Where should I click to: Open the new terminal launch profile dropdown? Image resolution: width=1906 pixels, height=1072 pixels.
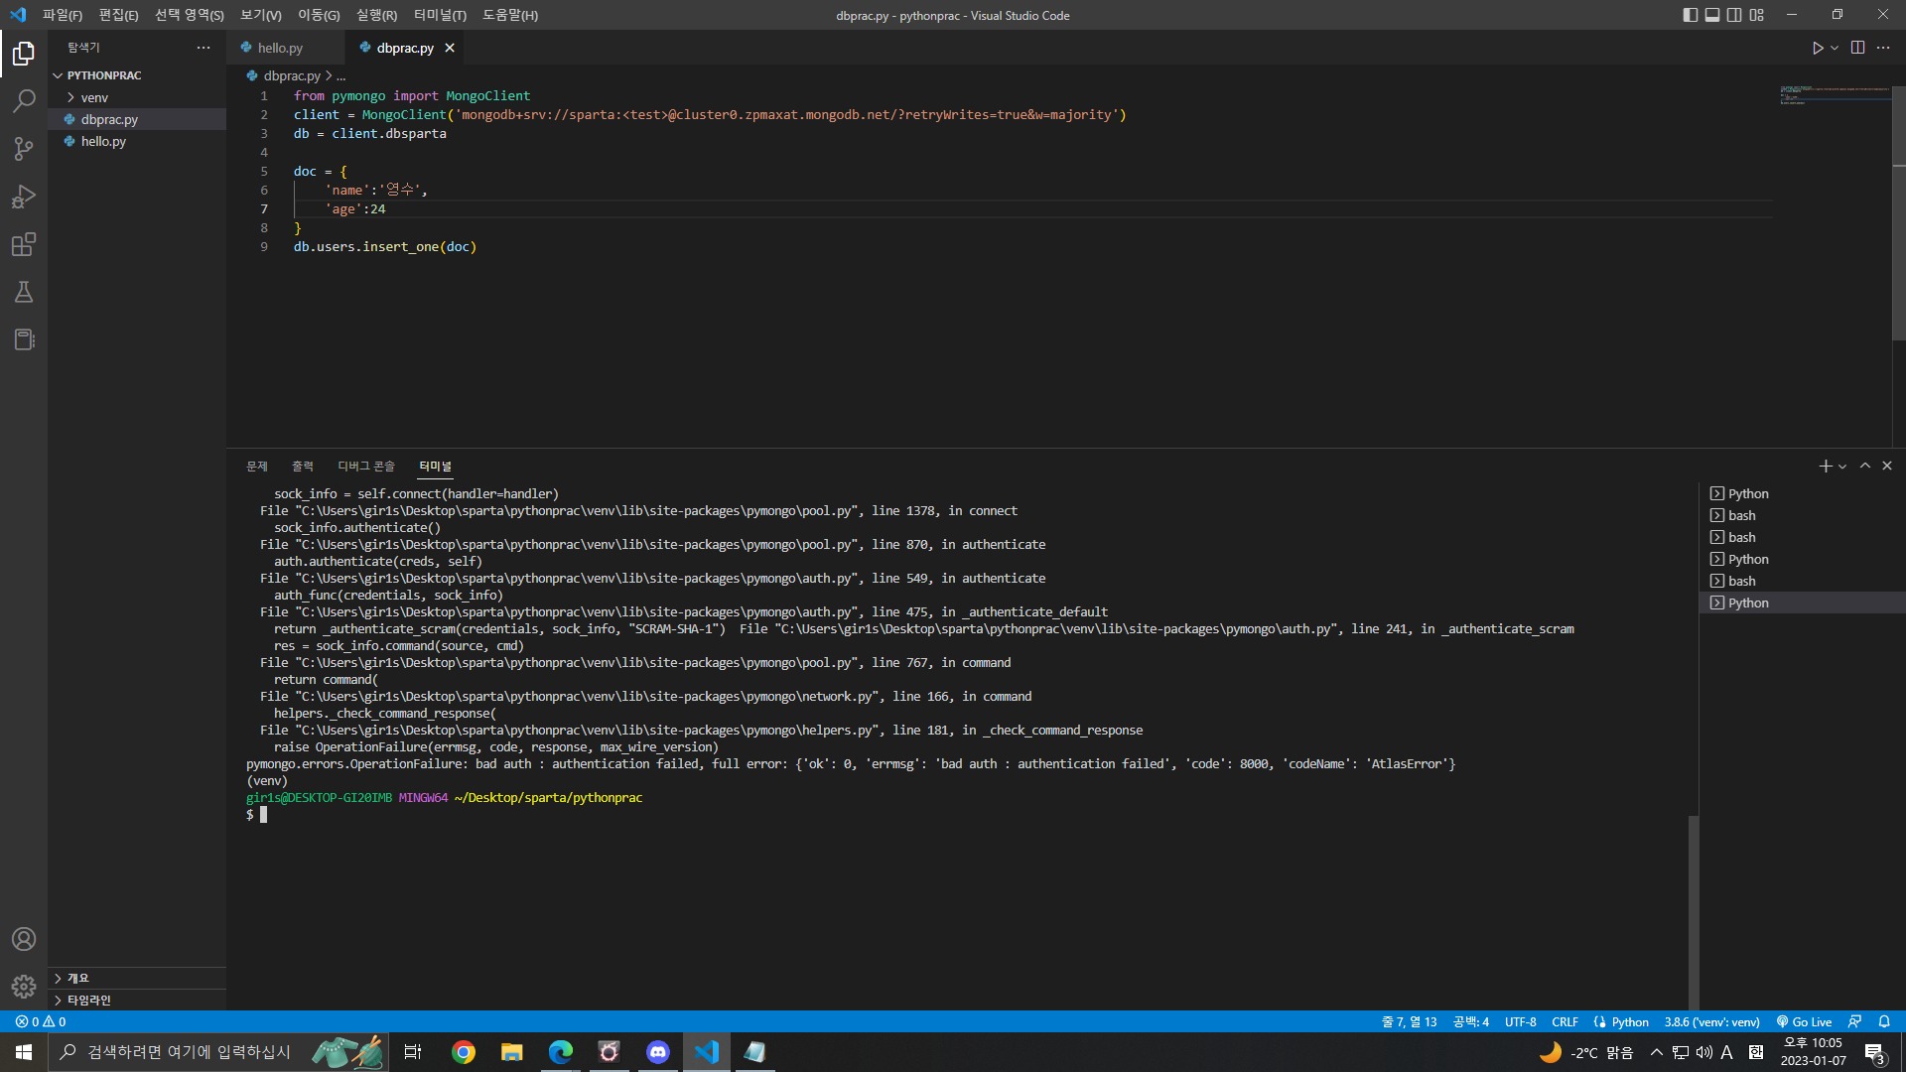point(1842,466)
